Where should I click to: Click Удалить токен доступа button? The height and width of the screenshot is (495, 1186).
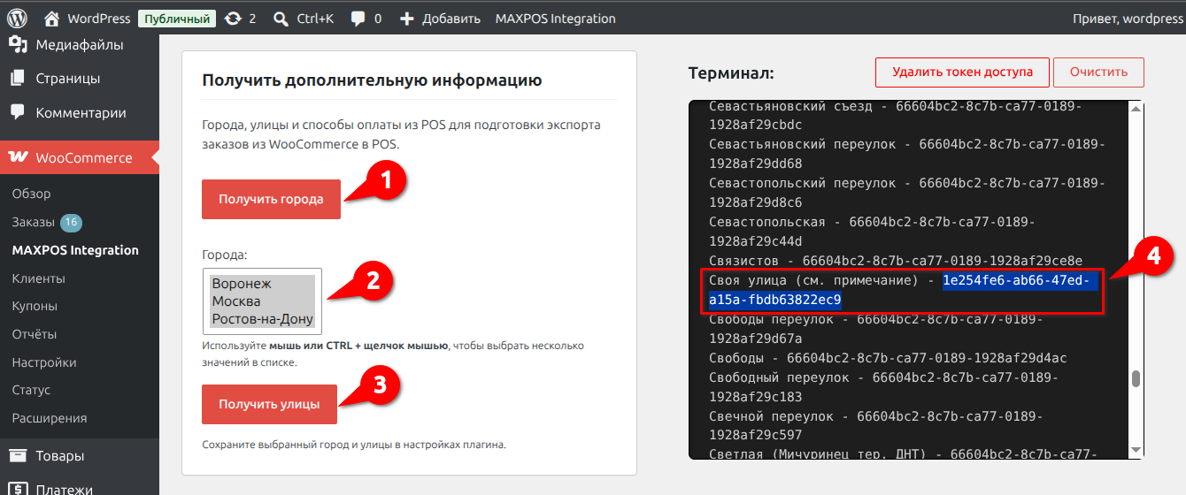[x=962, y=72]
